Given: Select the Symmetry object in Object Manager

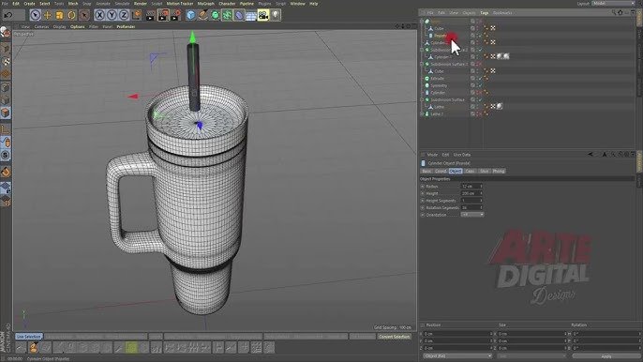Looking at the screenshot, I should (x=439, y=85).
